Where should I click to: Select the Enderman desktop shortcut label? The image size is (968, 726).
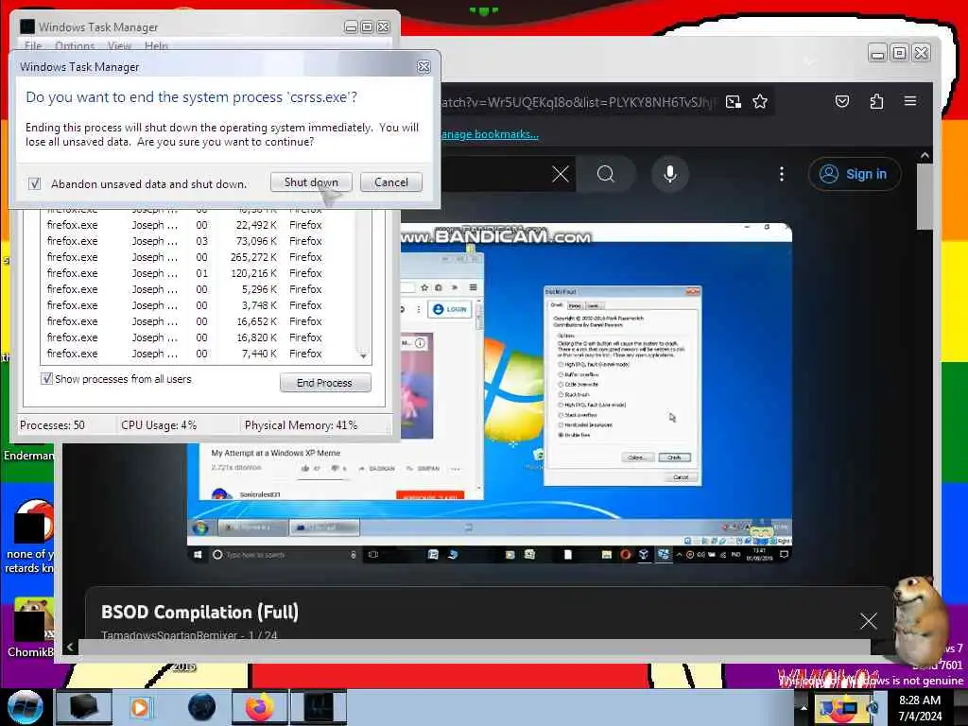(28, 456)
